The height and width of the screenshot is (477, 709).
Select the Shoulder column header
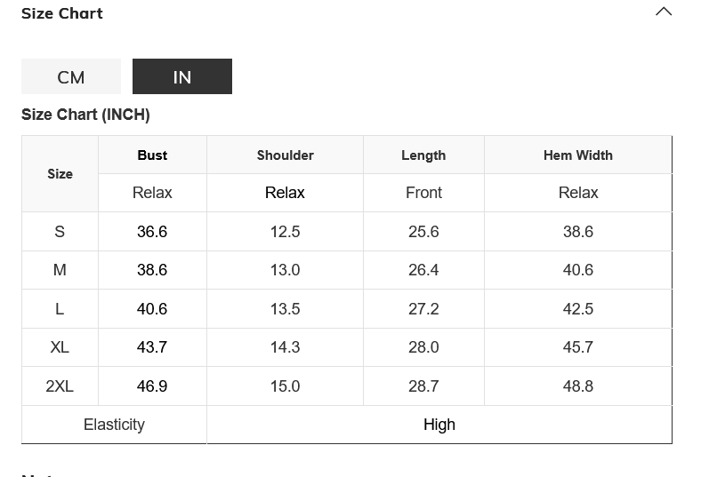285,155
